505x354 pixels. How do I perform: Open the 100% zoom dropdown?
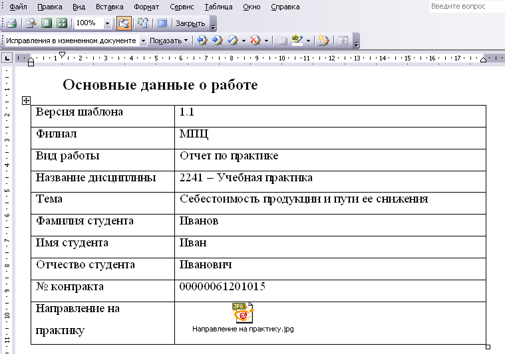[108, 23]
